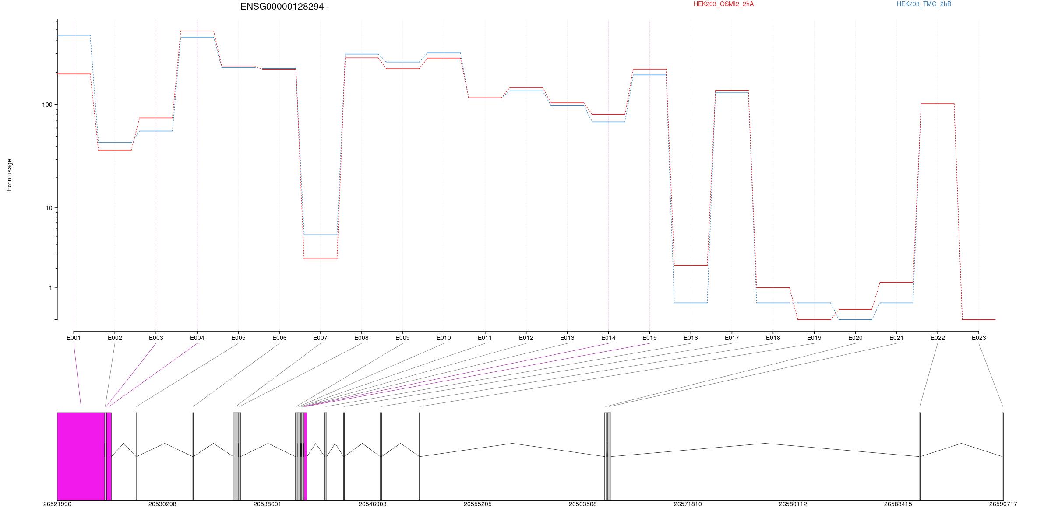
Task: Click exon label E006
Action: pos(279,338)
